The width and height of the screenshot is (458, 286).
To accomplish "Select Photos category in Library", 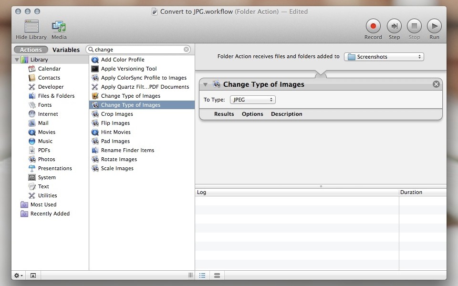I will tap(46, 159).
